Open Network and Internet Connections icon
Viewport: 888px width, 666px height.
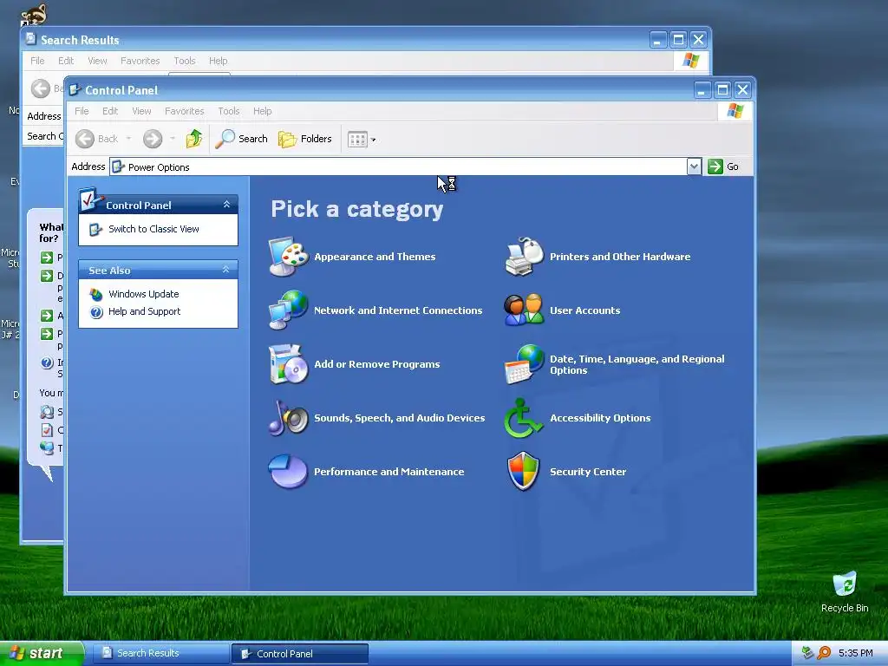pyautogui.click(x=289, y=310)
